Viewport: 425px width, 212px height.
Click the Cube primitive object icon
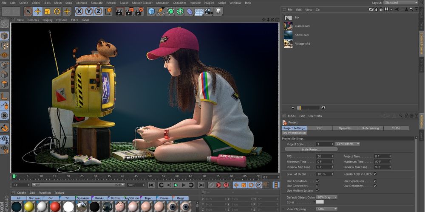[151, 11]
